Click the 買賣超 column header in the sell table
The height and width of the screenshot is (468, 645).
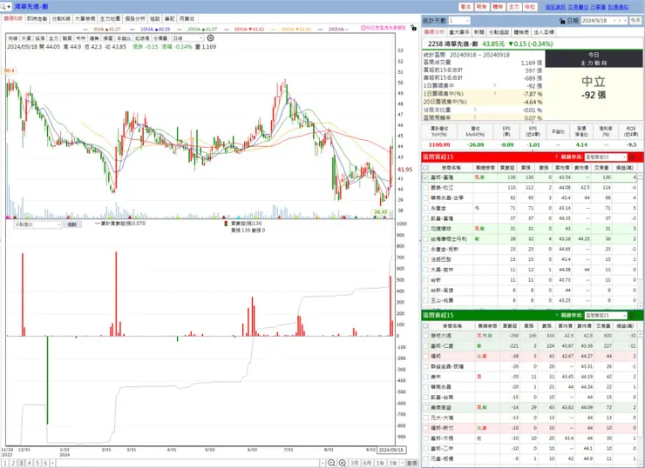[511, 325]
